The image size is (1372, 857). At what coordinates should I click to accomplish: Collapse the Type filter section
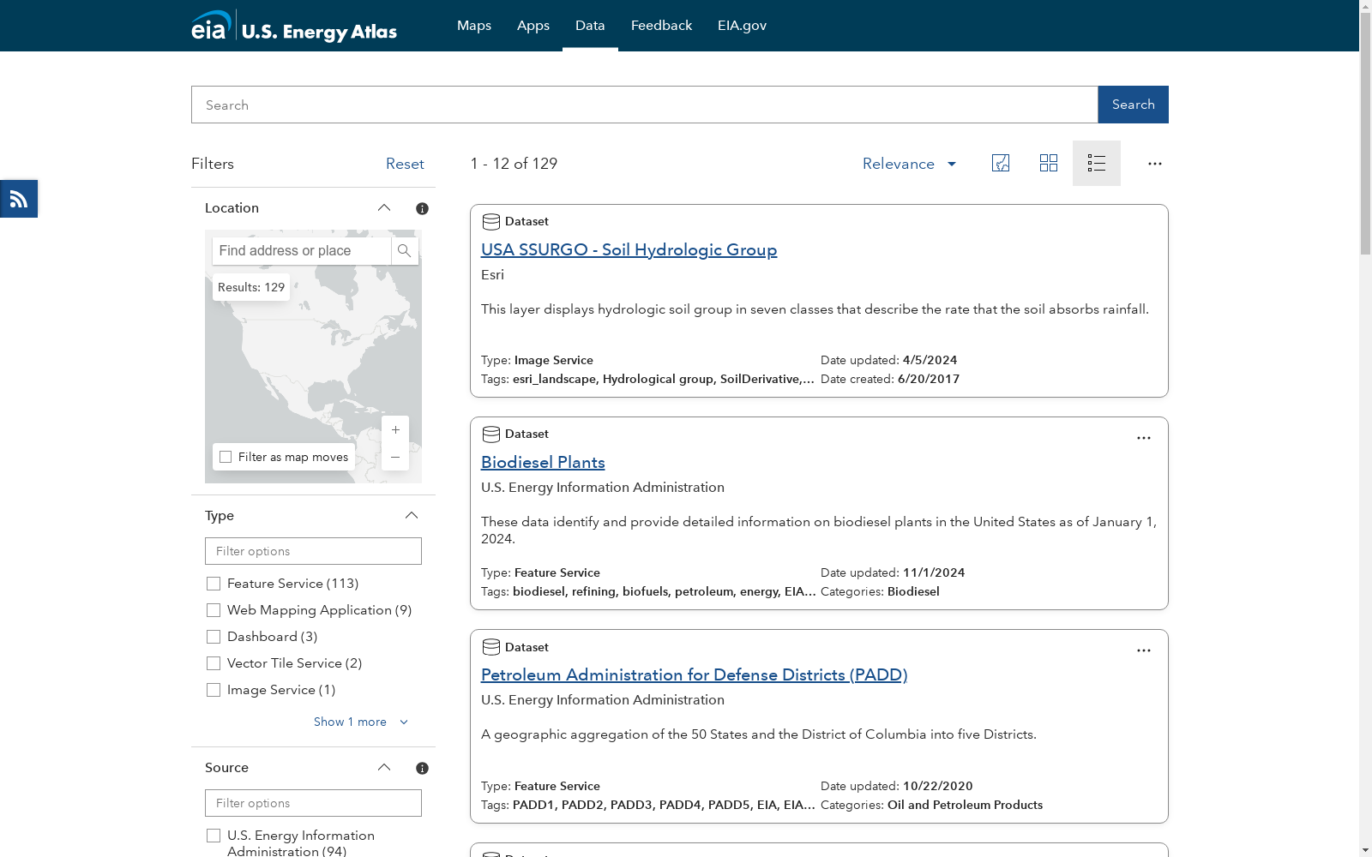[x=412, y=515]
